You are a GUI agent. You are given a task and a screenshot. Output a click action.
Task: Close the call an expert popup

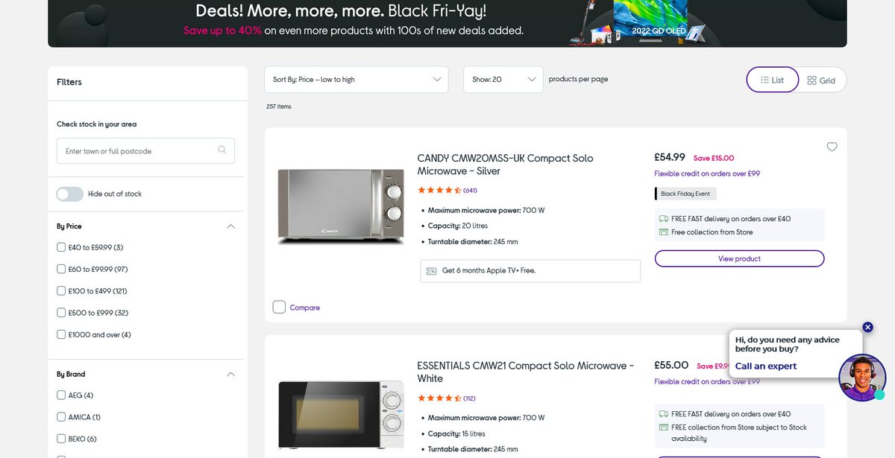[867, 327]
